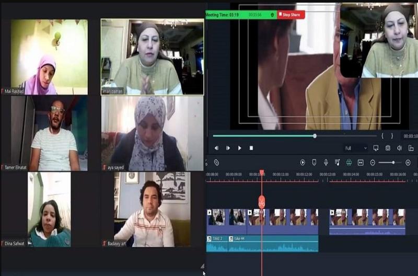Select the take 44 audio clip

click(273, 244)
